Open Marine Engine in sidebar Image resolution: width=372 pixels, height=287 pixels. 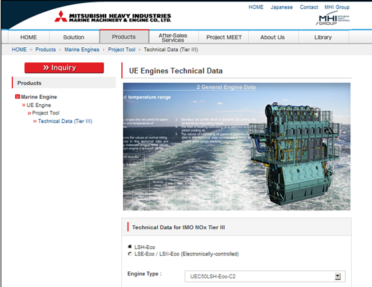pos(39,97)
